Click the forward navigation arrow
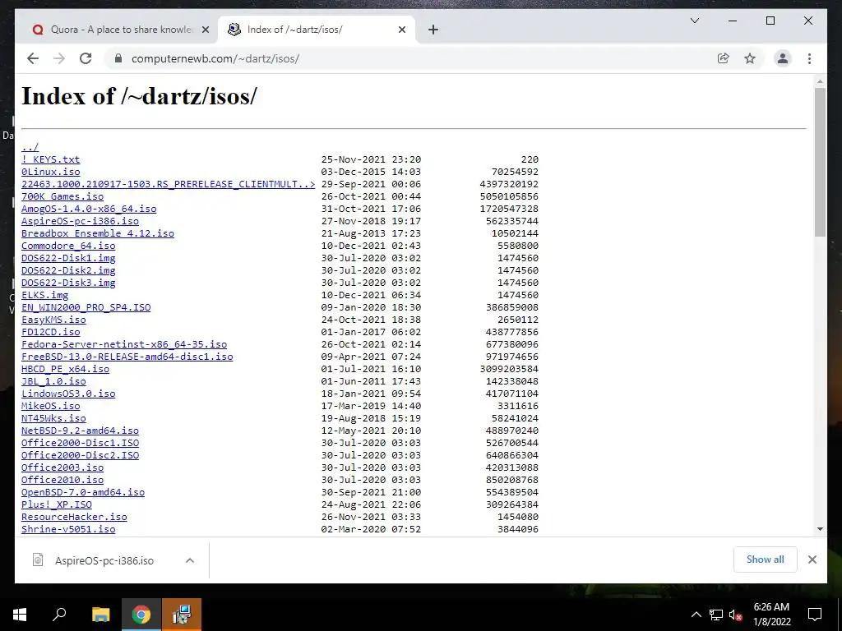Viewport: 842px width, 631px height. (59, 58)
